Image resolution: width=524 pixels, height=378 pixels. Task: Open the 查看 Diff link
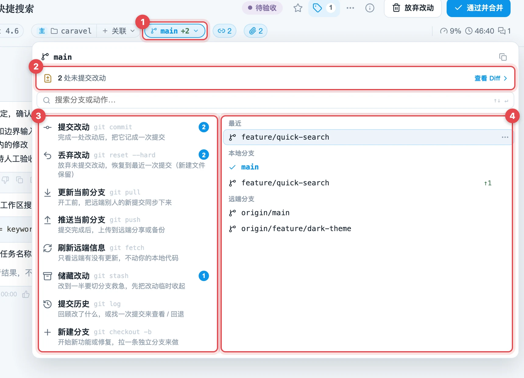pos(490,78)
